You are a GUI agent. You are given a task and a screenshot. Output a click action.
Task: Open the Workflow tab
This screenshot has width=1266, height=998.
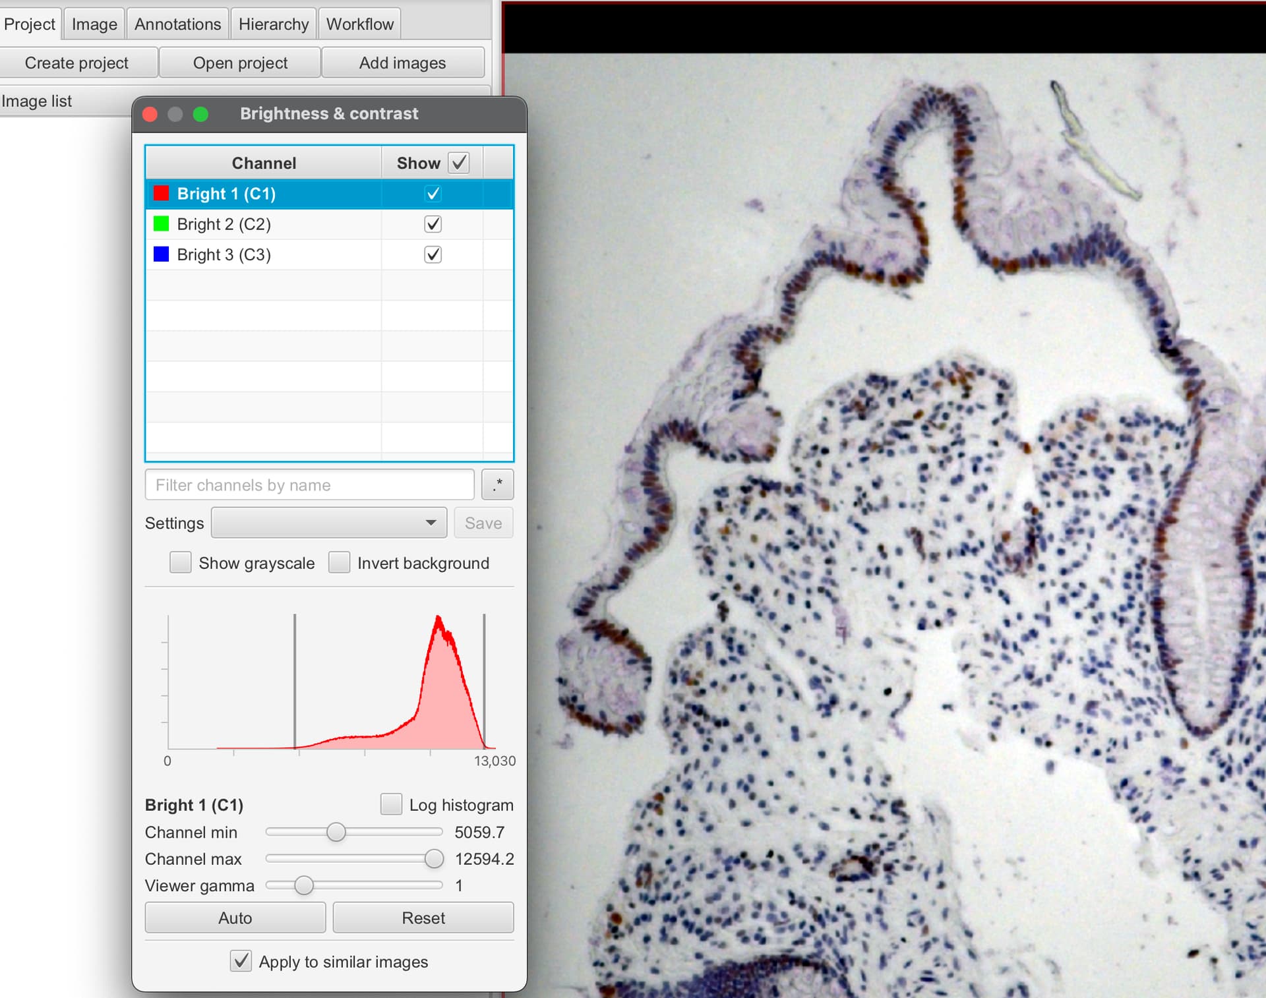359,23
